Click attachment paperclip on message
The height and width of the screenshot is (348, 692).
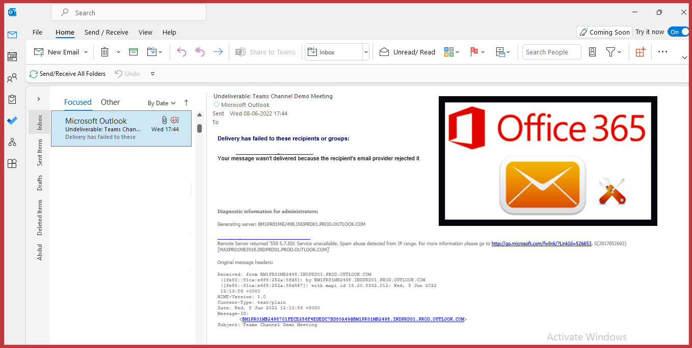(164, 120)
